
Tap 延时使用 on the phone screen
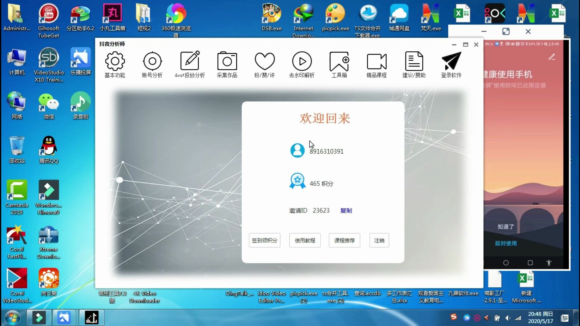coord(506,243)
